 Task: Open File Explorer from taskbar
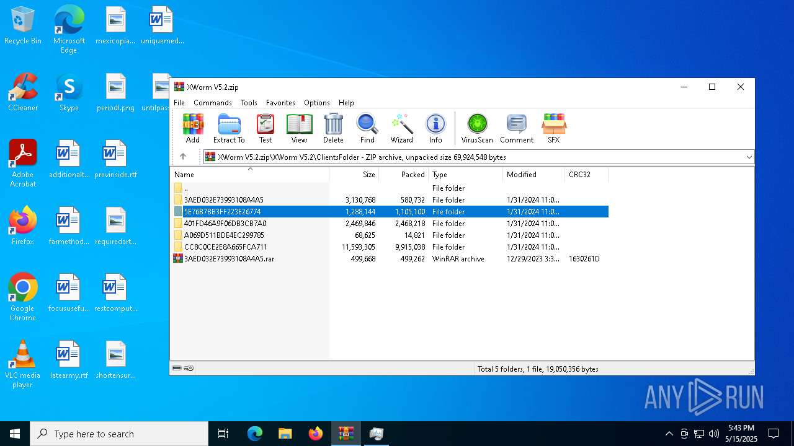[x=285, y=434]
